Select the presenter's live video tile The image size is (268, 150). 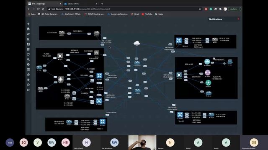pyautogui.click(x=142, y=142)
